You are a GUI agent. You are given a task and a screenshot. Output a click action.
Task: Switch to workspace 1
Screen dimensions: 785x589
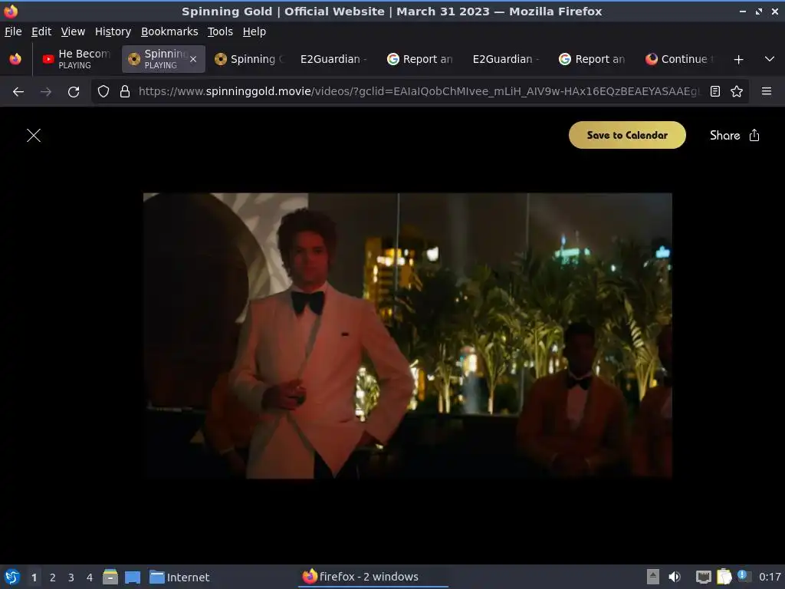34,577
